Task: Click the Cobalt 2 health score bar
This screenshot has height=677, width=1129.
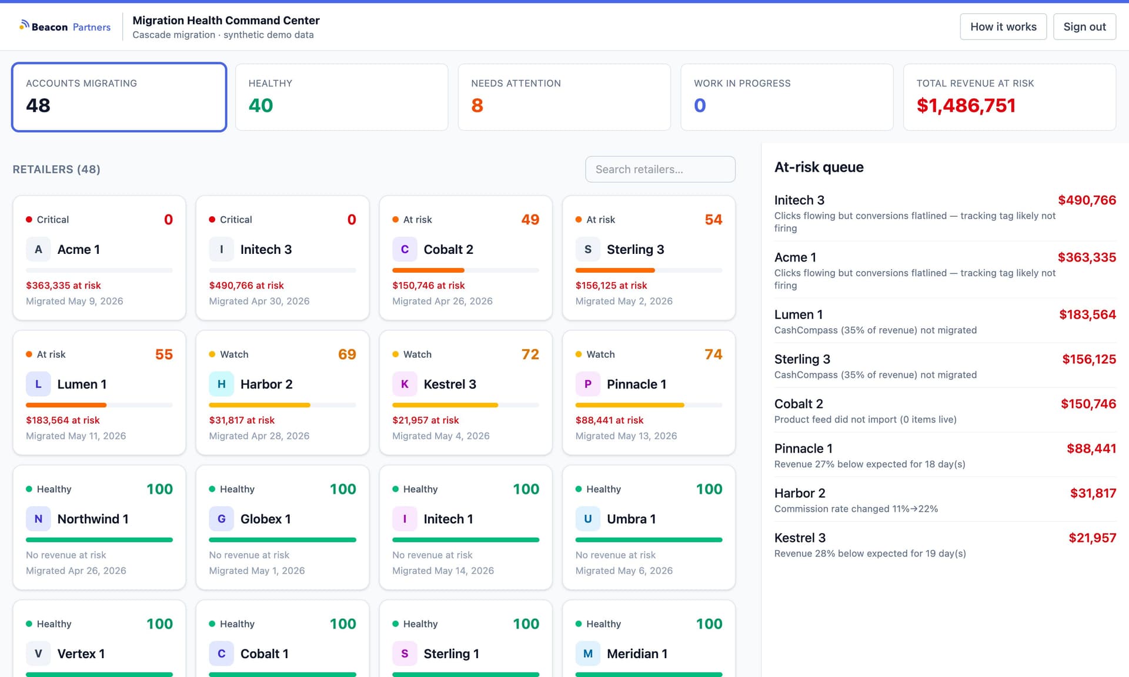Action: (x=466, y=270)
